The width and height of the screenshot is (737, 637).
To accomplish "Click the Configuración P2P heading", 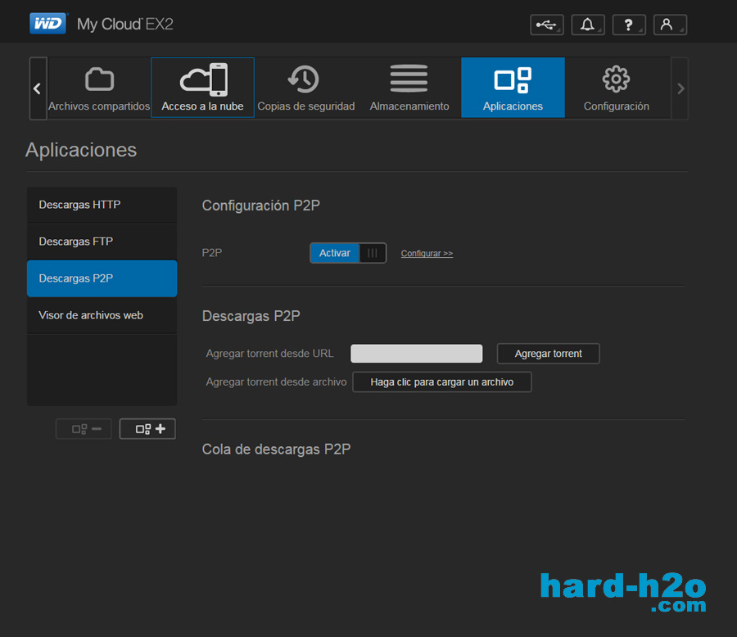I will click(x=261, y=206).
